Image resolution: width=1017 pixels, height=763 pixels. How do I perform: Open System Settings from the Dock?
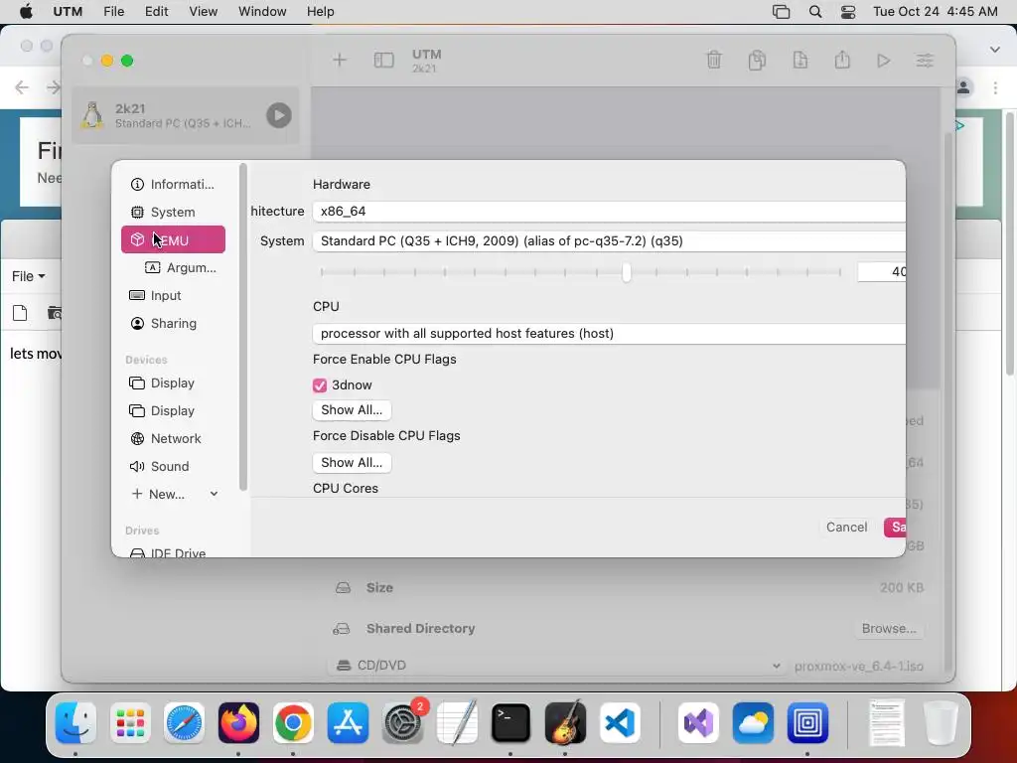(x=403, y=722)
